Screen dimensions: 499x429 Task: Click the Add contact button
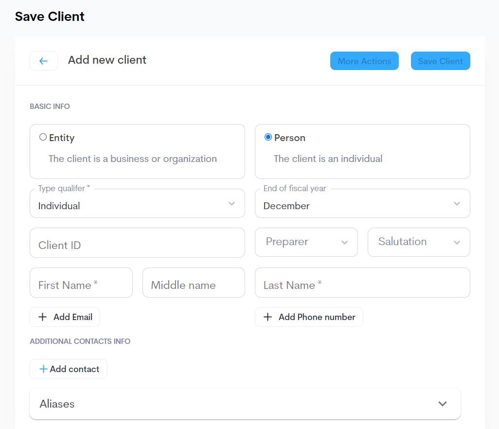pos(69,369)
